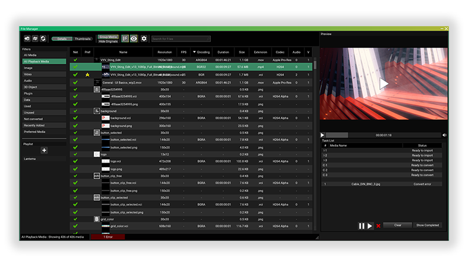
Task: Toggle the Group Media option
Action: [108, 37]
